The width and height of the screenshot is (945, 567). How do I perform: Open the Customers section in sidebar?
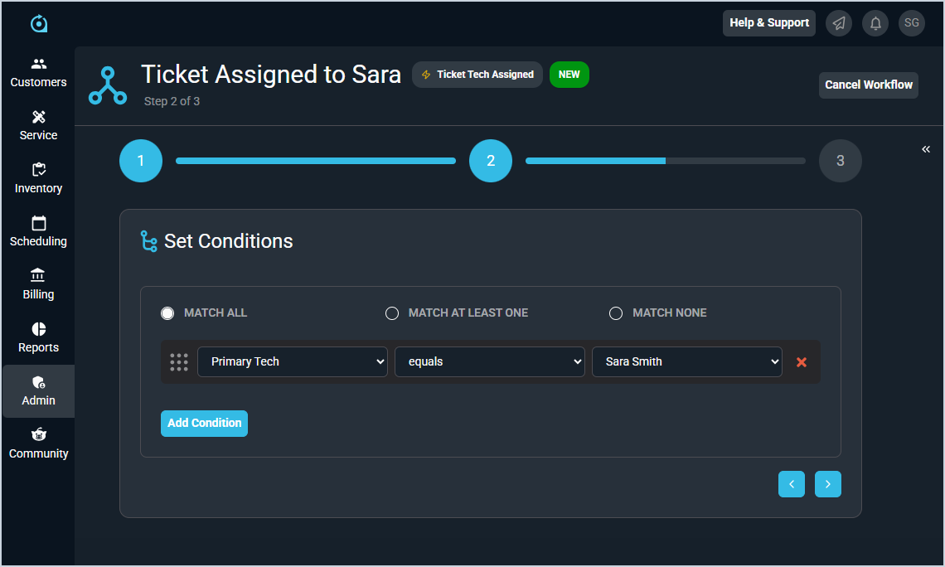click(x=38, y=73)
